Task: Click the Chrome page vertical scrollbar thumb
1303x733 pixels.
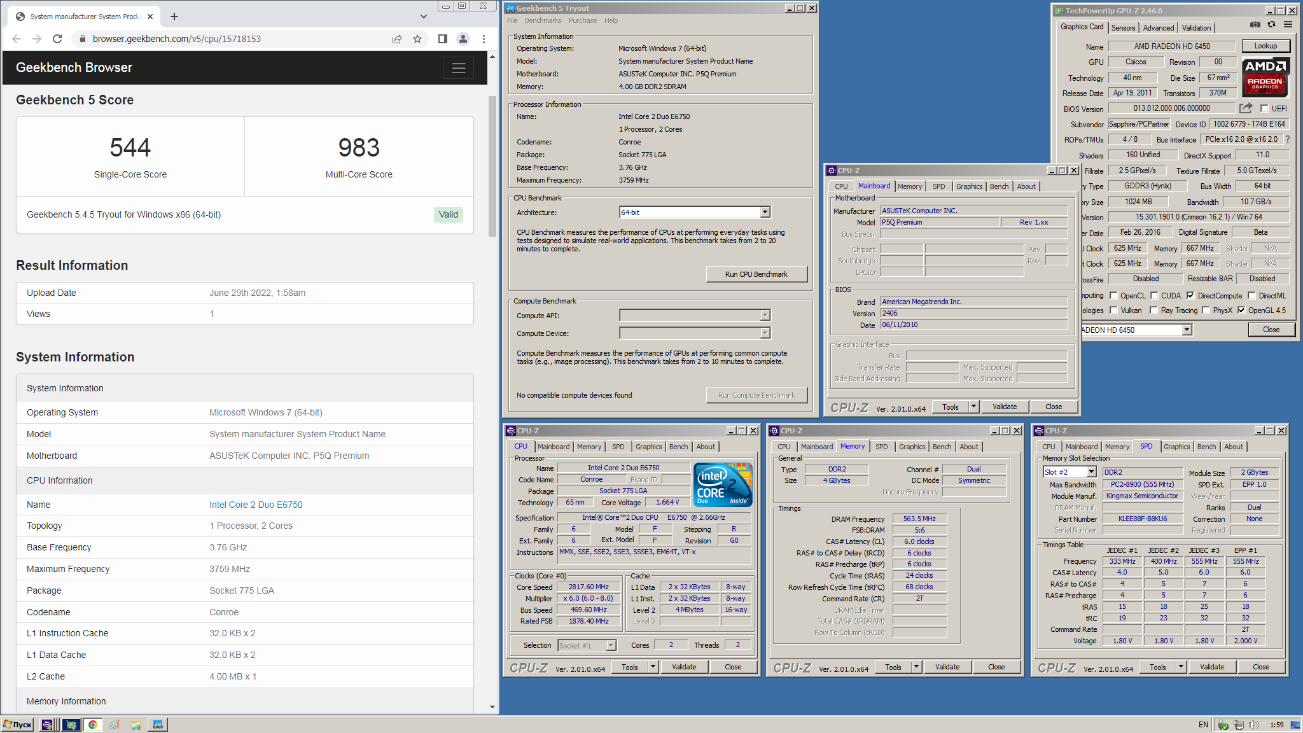Action: coord(492,165)
